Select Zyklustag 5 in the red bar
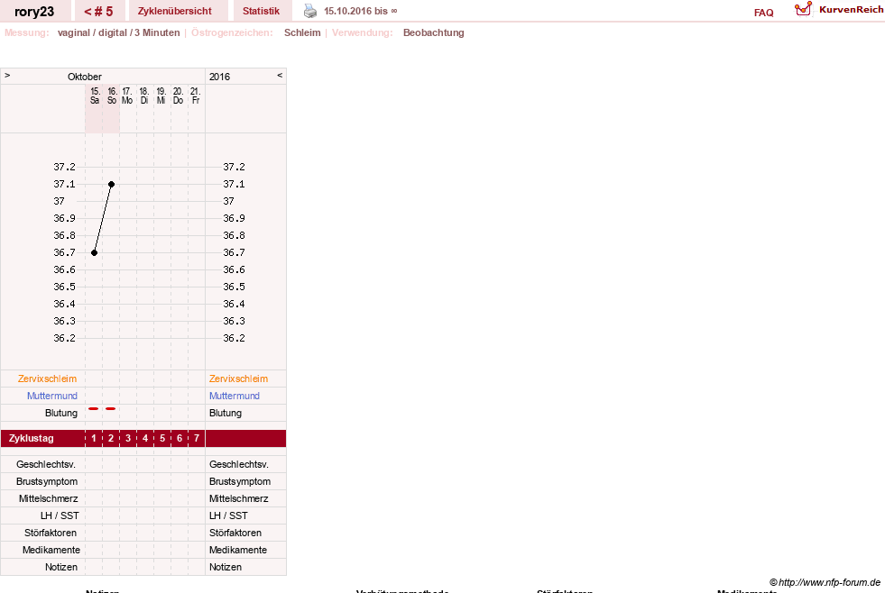Screen dimensions: 885x593 pos(162,438)
